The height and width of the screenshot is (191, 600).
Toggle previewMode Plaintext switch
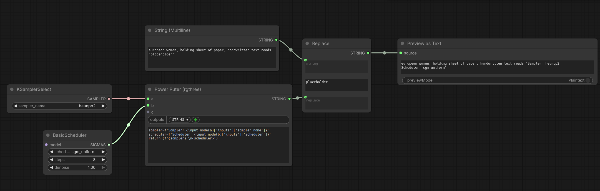[588, 80]
